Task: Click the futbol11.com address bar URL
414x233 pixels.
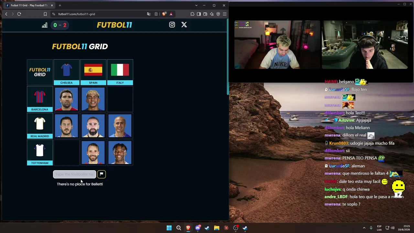Action: tap(77, 14)
